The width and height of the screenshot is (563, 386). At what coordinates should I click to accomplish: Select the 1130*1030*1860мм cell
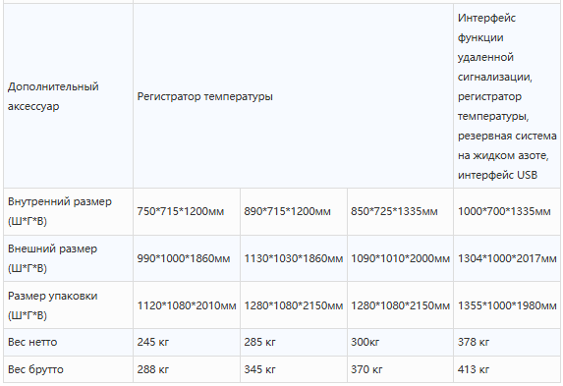[x=294, y=258]
